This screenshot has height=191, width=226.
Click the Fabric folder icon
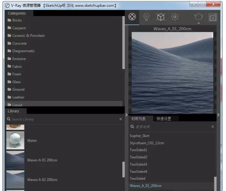[x=9, y=66]
